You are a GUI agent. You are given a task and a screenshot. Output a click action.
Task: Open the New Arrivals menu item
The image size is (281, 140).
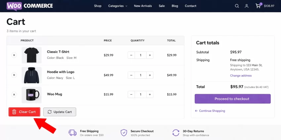(143, 6)
